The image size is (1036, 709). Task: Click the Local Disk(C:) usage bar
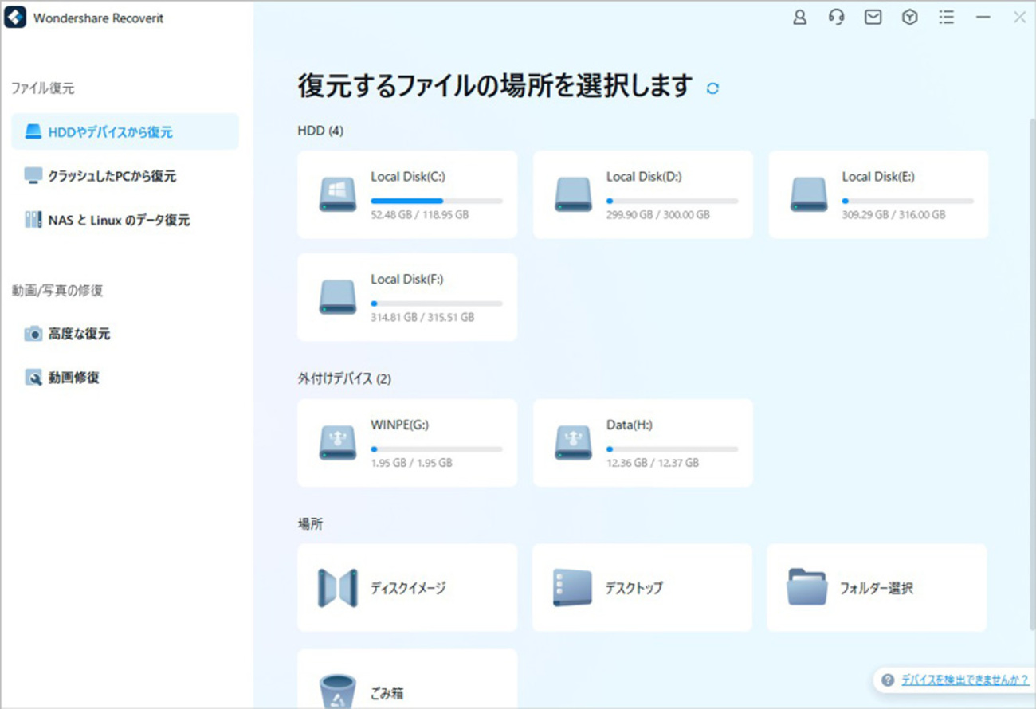[437, 201]
